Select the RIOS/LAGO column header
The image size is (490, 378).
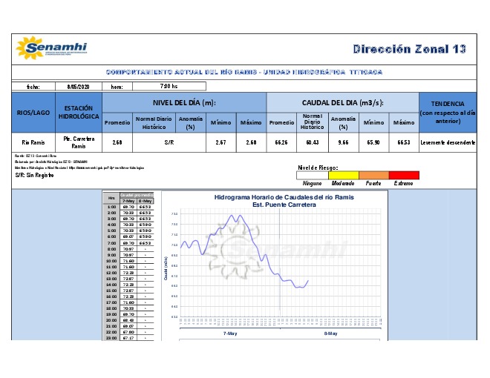34,113
